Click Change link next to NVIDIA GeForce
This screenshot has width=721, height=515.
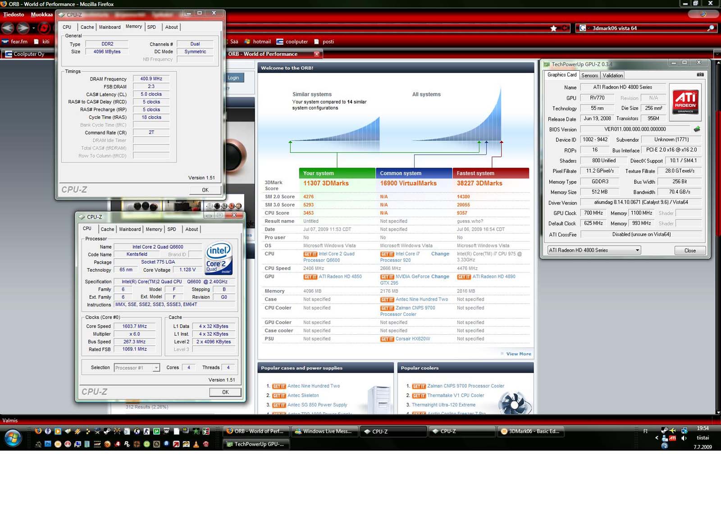pyautogui.click(x=440, y=276)
